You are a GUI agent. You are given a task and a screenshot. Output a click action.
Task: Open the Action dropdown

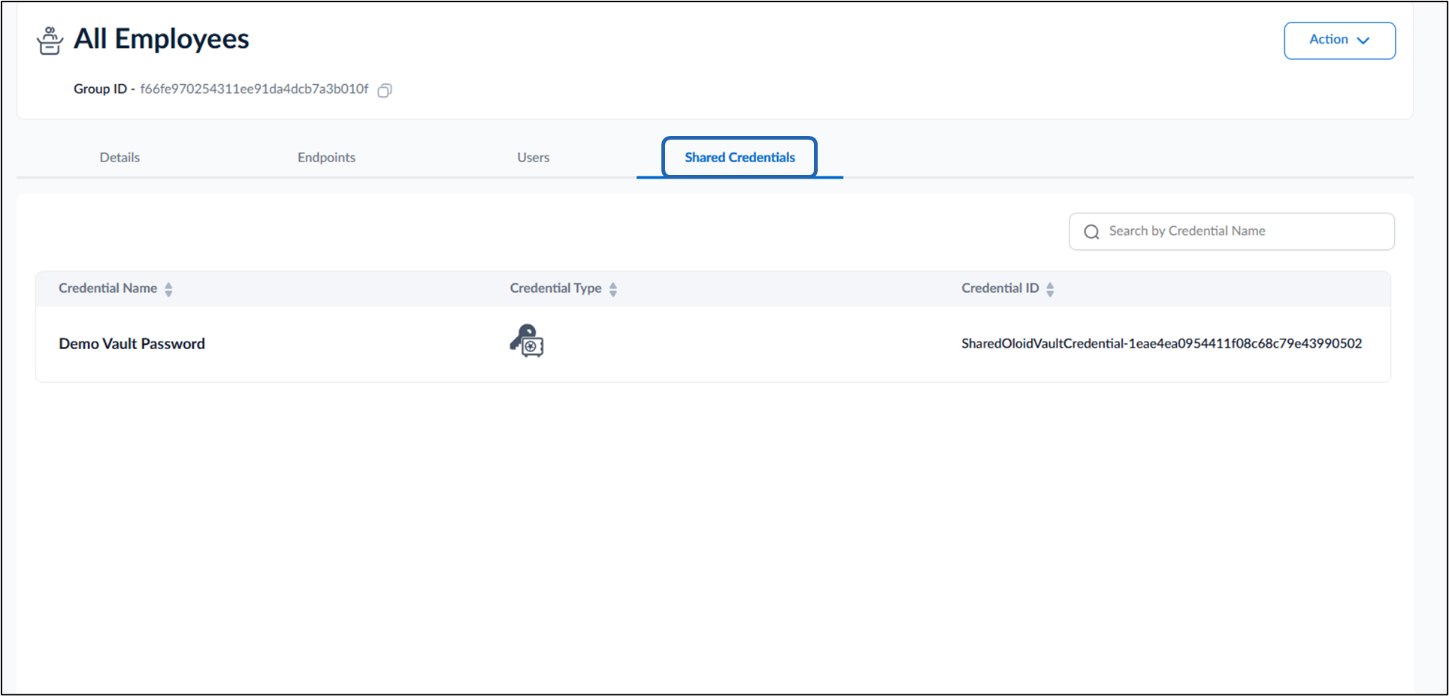tap(1339, 41)
